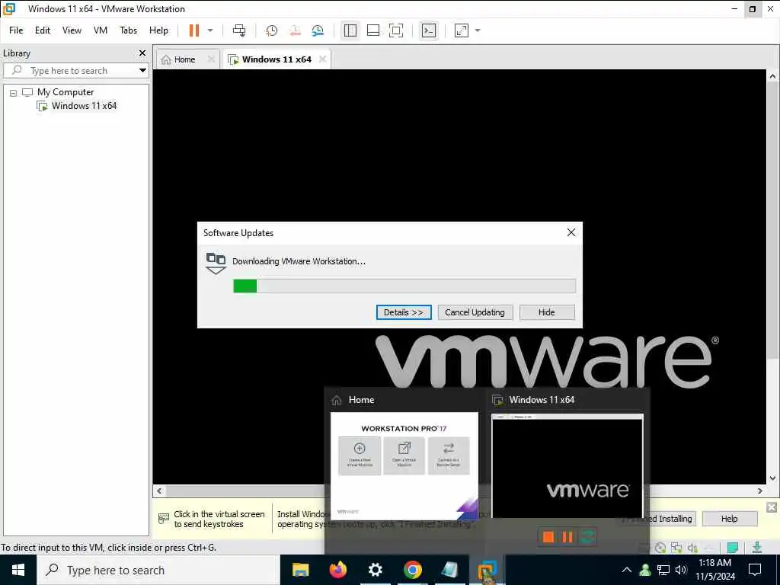This screenshot has height=585, width=780.
Task: Click the Cancel Updating button
Action: coord(475,312)
